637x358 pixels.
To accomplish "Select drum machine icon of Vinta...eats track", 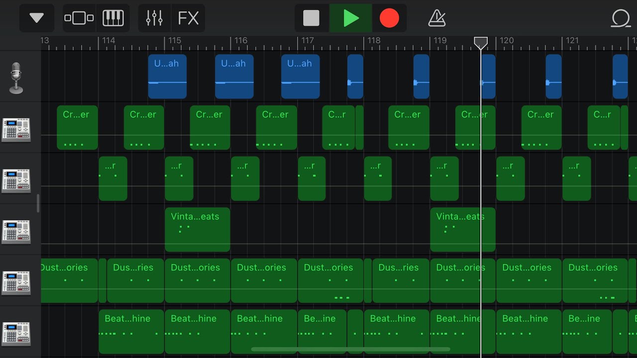I will click(x=16, y=232).
